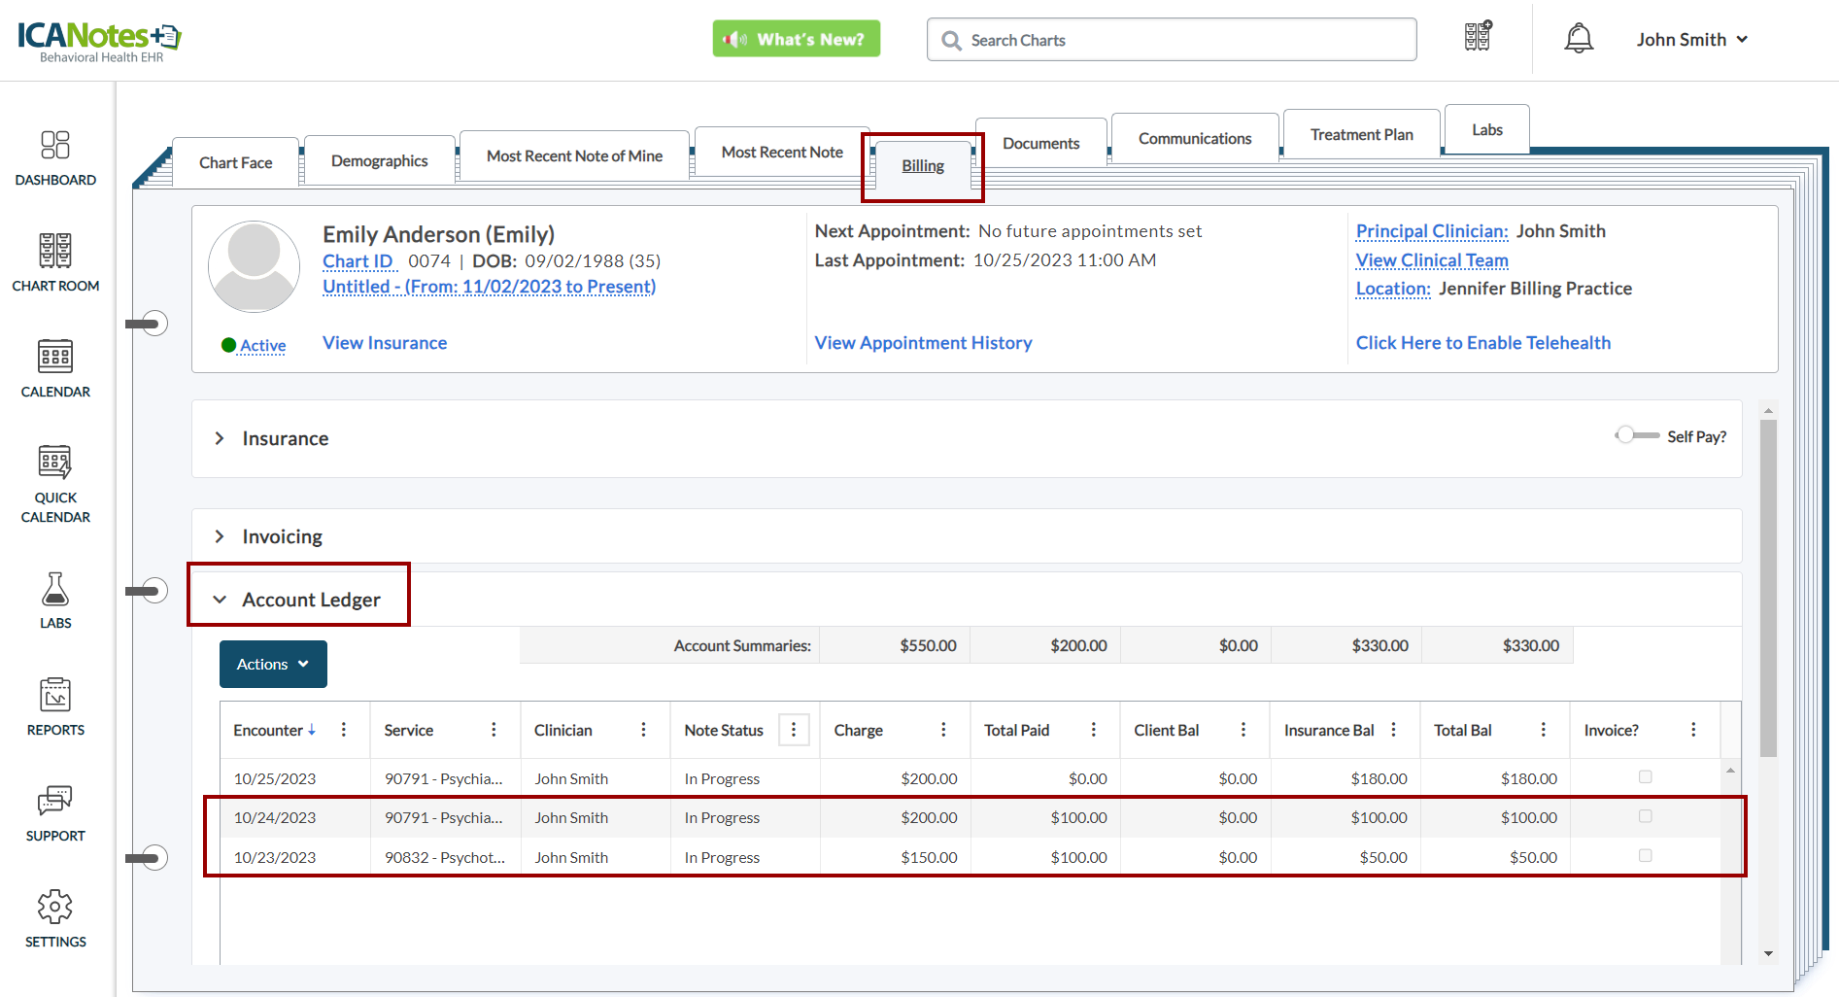Check Invoice box for 10/23/2023 encounter
Image resolution: width=1839 pixels, height=997 pixels.
pyautogui.click(x=1645, y=856)
